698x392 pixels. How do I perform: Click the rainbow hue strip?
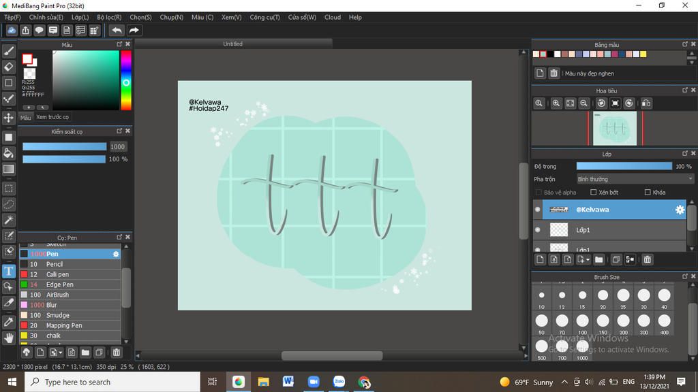click(x=126, y=80)
